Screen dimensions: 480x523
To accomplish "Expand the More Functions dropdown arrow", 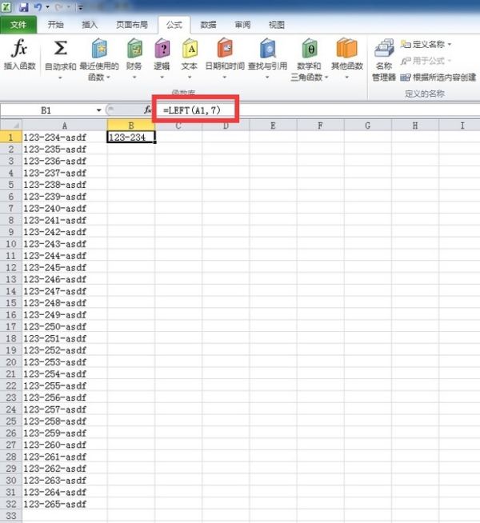I will click(x=347, y=78).
